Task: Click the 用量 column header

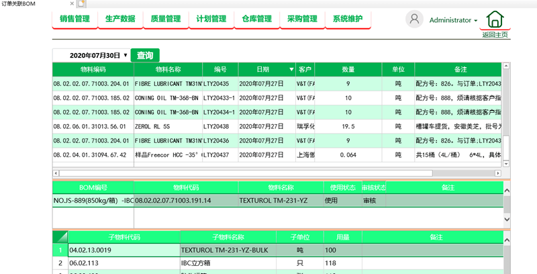Action: [343, 237]
